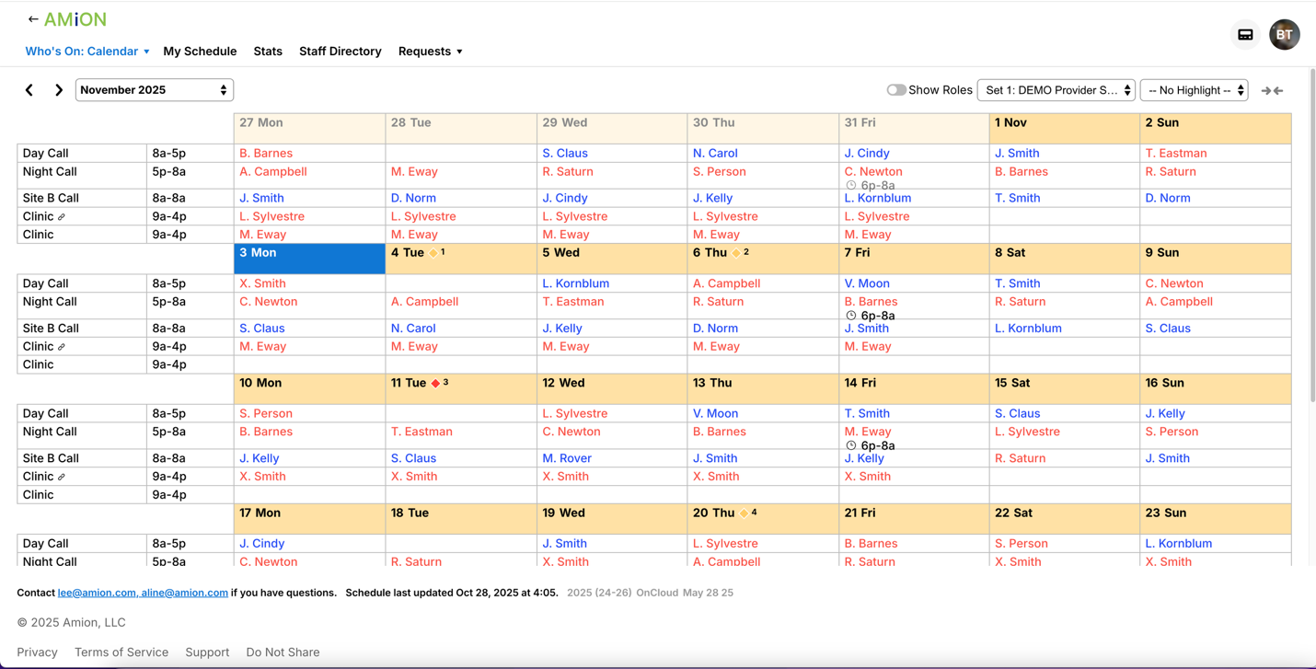Click the lee@amion.com email link
1316x669 pixels.
97,593
